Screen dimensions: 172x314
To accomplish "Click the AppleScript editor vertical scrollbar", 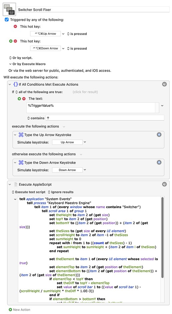I will (x=163, y=238).
